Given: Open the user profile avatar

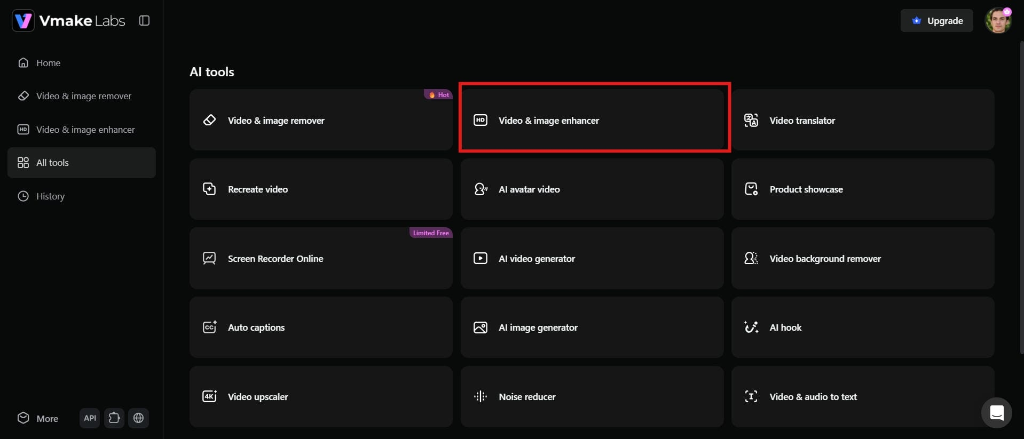Looking at the screenshot, I should [998, 21].
